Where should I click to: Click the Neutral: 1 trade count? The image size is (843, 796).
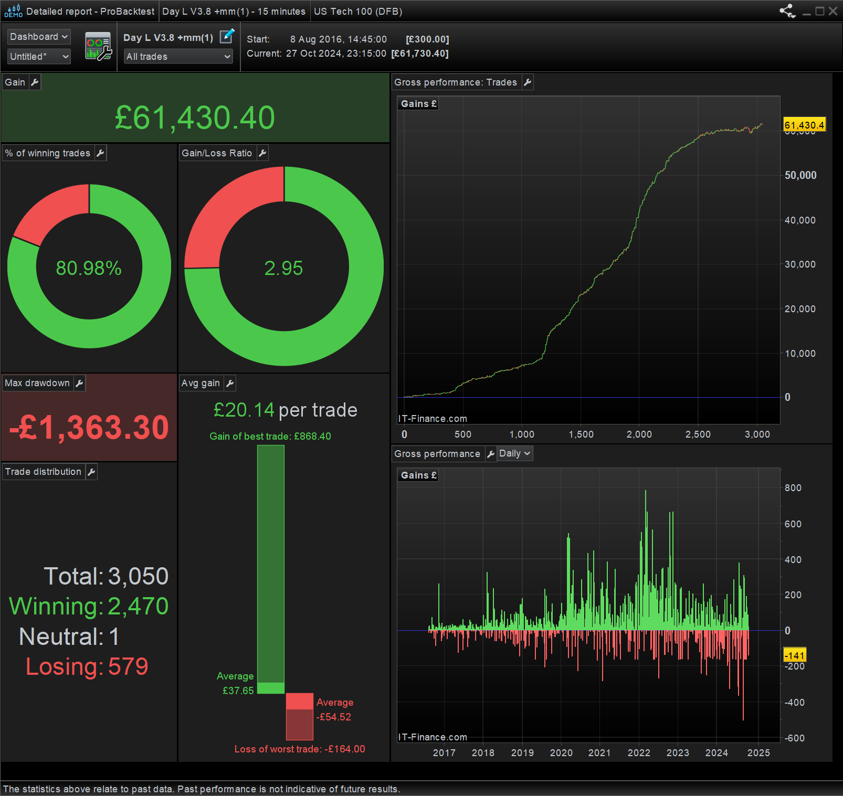69,637
